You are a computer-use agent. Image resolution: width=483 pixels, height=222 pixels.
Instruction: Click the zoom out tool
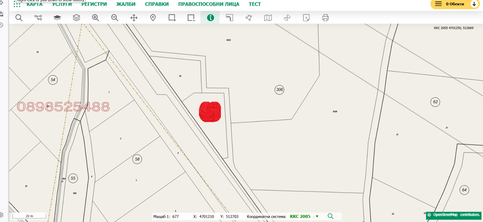pos(115,18)
